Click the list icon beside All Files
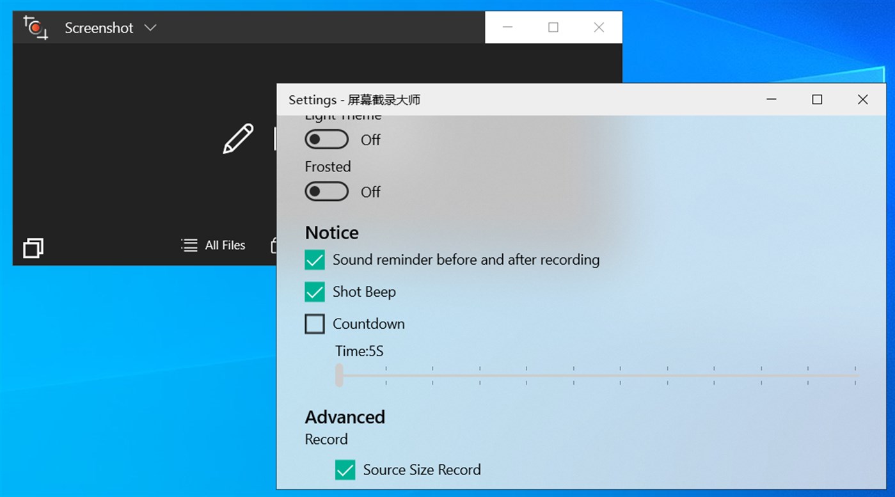Viewport: 895px width, 497px height. tap(188, 244)
